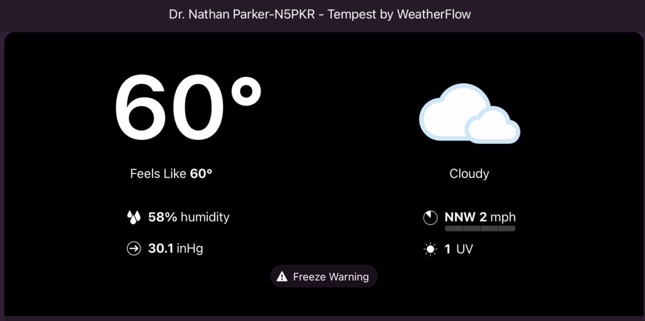Tap the sun UV index icon

coord(430,250)
